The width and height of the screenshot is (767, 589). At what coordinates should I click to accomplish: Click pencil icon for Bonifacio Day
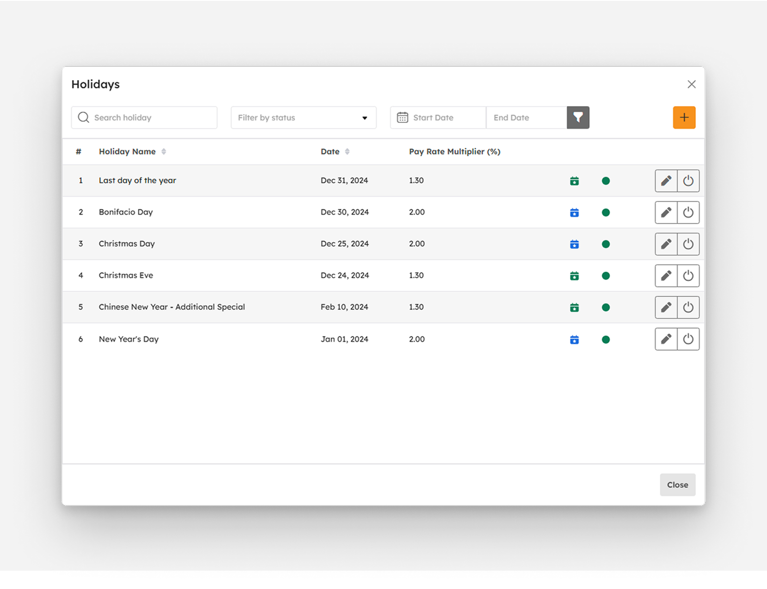pyautogui.click(x=666, y=212)
